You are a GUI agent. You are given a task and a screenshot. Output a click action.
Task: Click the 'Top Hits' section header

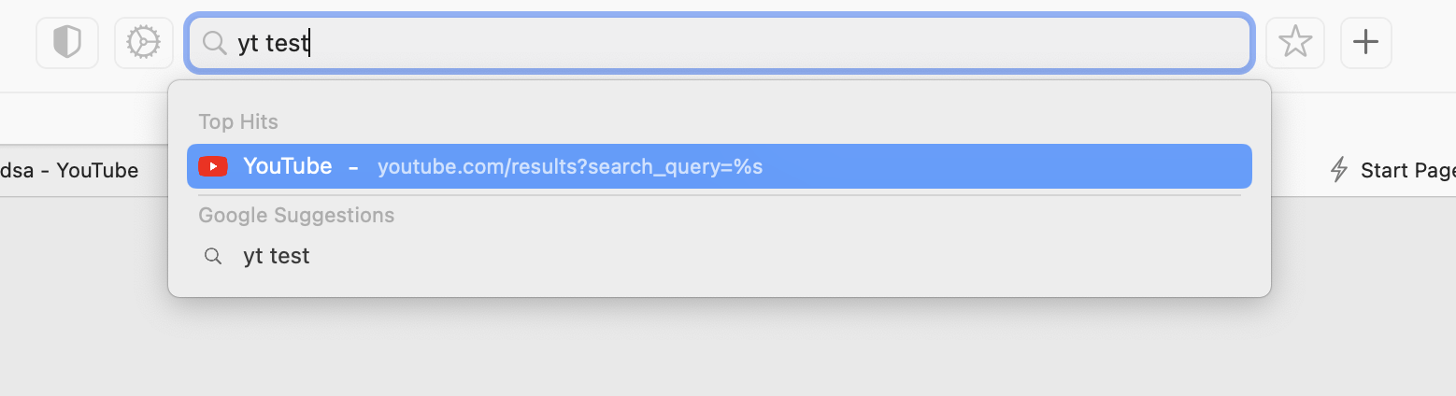click(x=238, y=121)
